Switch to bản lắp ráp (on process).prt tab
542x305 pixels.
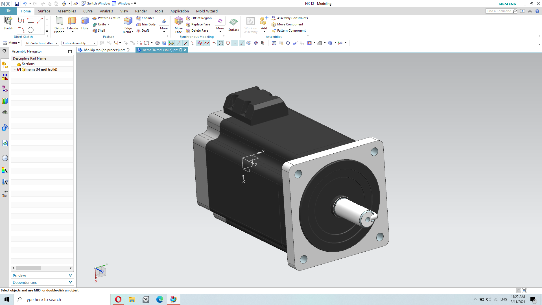(x=104, y=50)
